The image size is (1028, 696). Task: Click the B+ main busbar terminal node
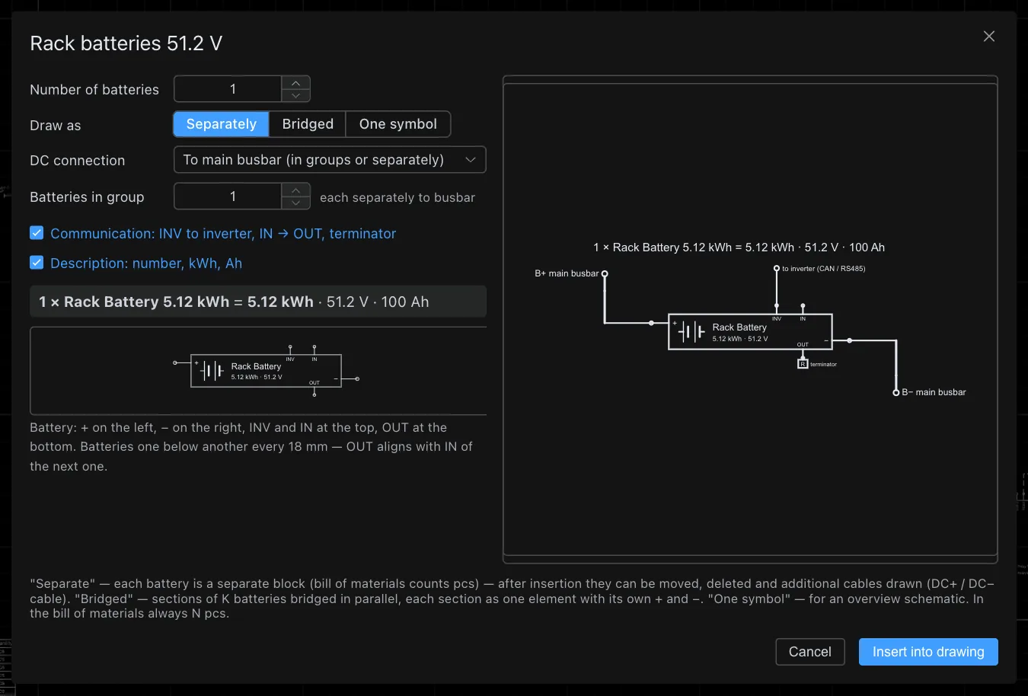tap(605, 273)
